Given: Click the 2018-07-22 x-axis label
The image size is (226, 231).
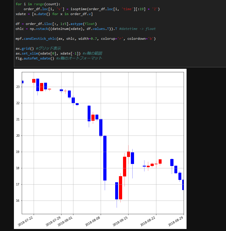Looking at the screenshot, I should coord(26,221).
